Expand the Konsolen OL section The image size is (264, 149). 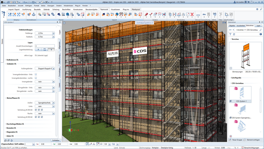pyautogui.click(x=11, y=128)
